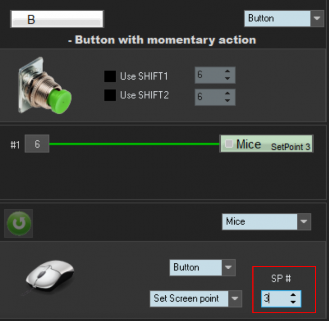
Task: Open the top Button type dropdown
Action: tap(317, 18)
